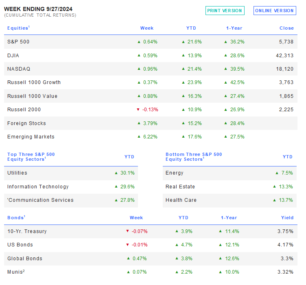Viewport: 306px width, 285px height.
Task: Click the S&P 500 close value 5,738
Action: pos(286,42)
